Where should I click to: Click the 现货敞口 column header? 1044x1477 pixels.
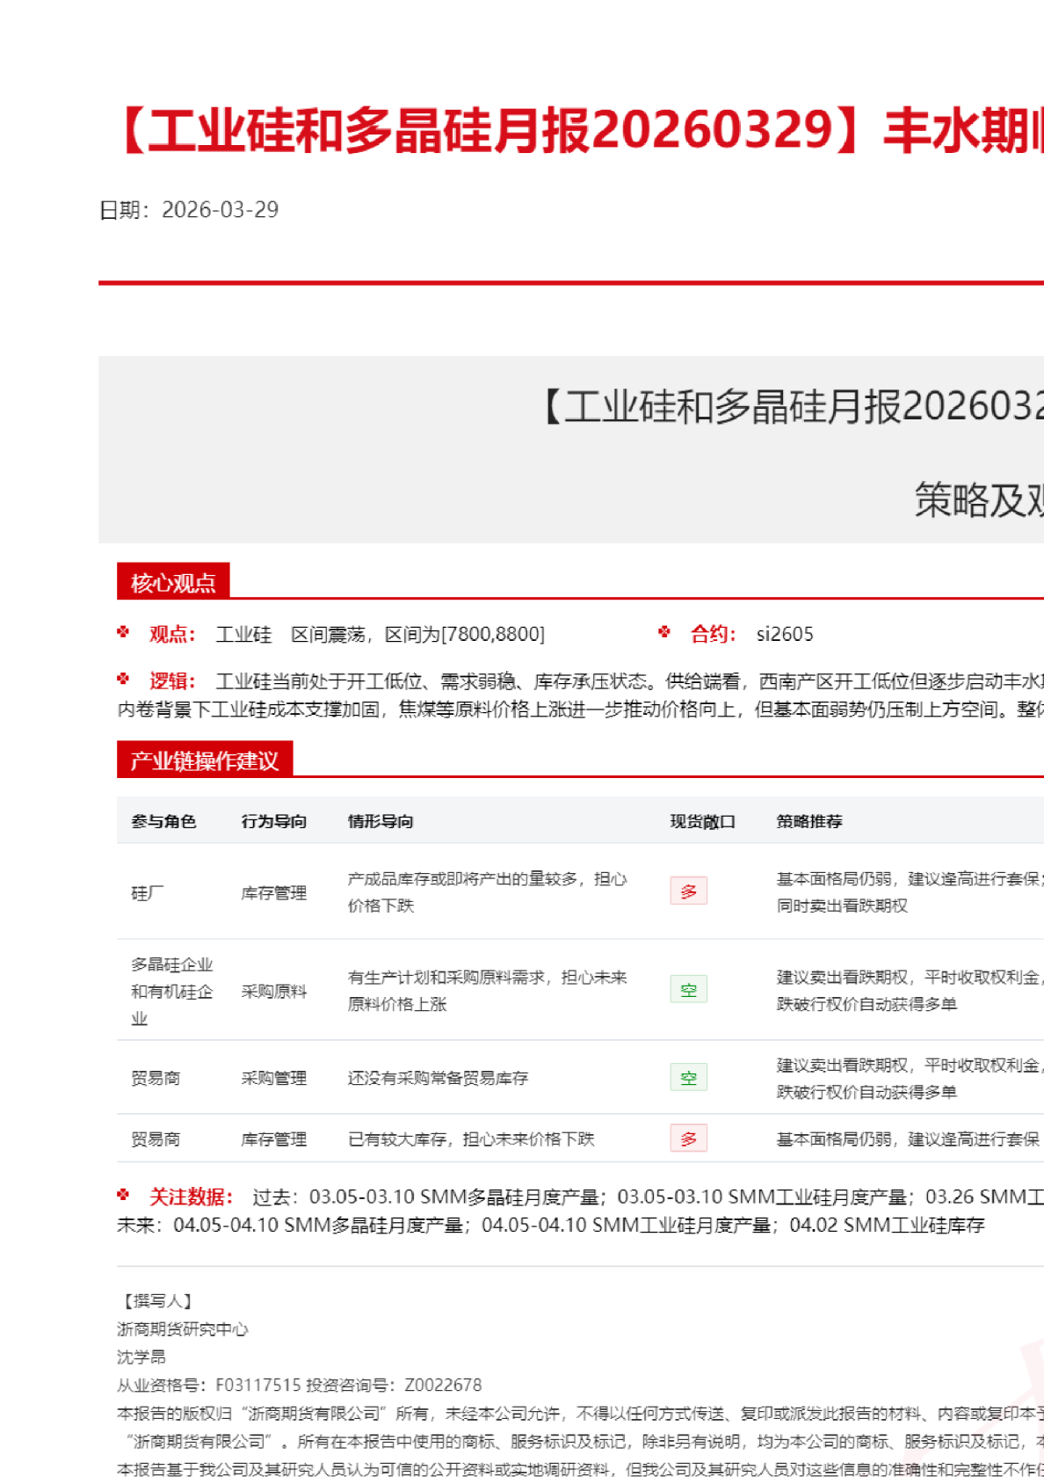[x=702, y=821]
